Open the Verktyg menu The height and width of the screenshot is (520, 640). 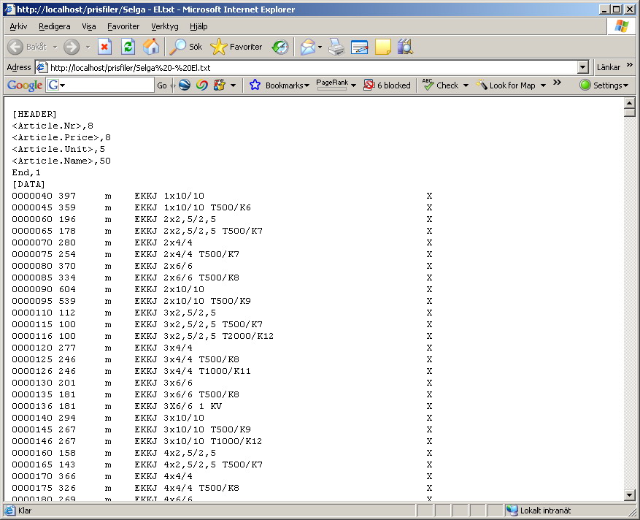click(164, 26)
